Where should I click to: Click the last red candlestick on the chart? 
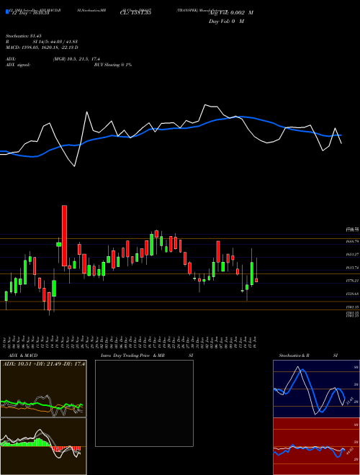256,280
